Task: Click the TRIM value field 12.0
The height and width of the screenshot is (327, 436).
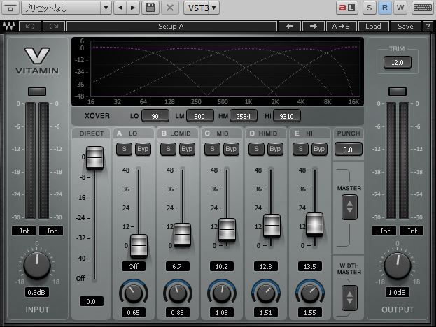Action: (397, 62)
